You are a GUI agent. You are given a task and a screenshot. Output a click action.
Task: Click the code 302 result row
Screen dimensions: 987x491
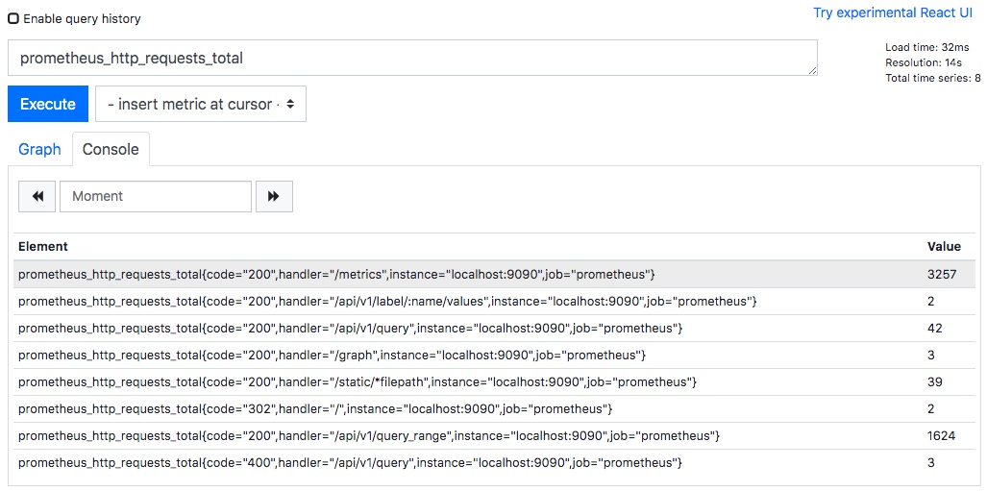point(315,409)
